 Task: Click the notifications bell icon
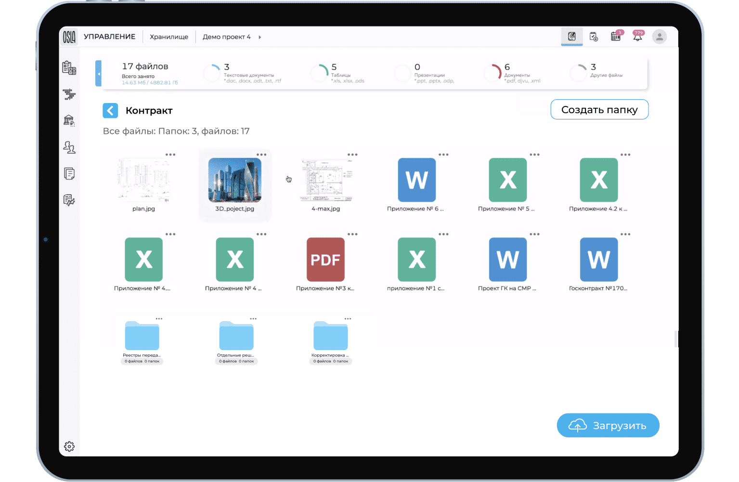pyautogui.click(x=637, y=37)
